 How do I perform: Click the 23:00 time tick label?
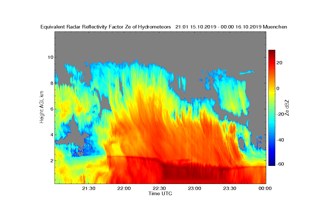pyautogui.click(x=195, y=188)
